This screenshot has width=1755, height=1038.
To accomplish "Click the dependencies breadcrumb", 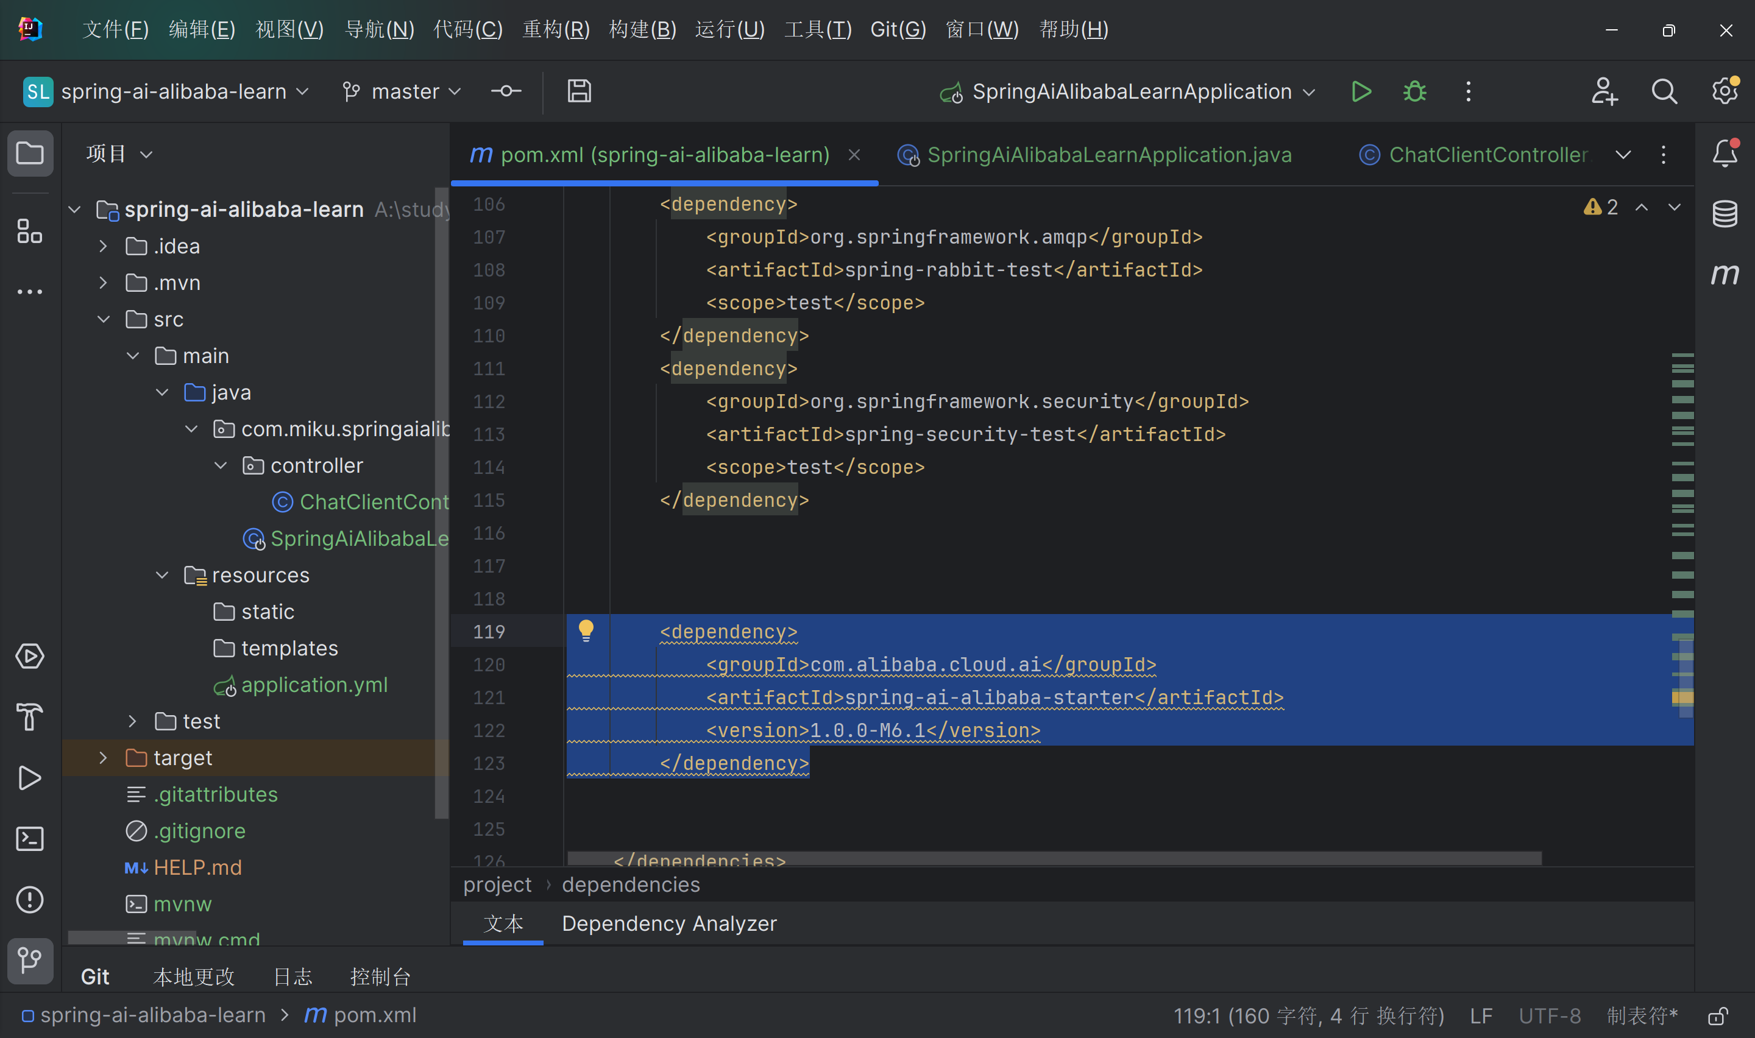I will (630, 884).
